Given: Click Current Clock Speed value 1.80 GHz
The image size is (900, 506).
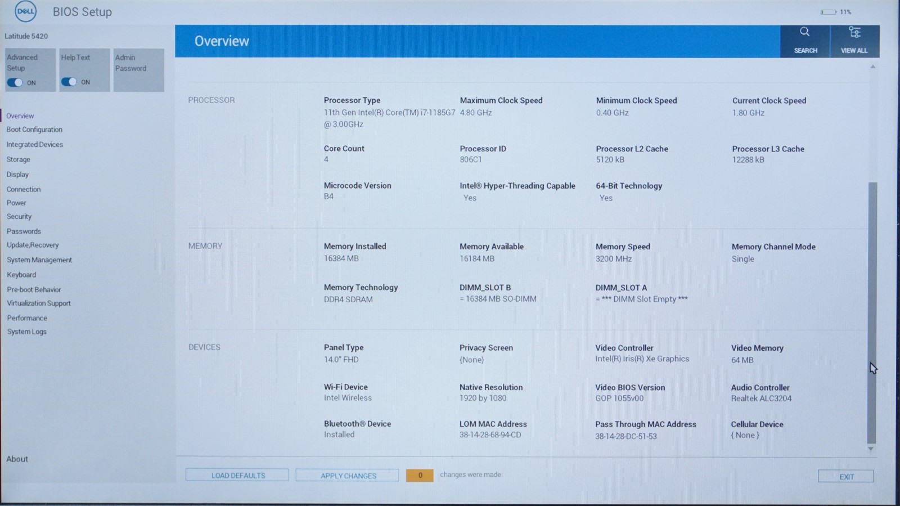Looking at the screenshot, I should pos(748,113).
